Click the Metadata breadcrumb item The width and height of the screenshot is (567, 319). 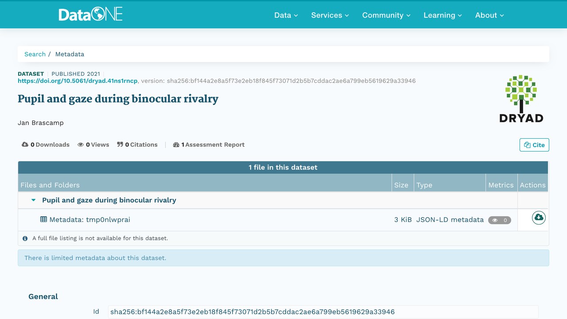[70, 54]
